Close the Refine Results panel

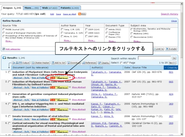click(x=174, y=21)
